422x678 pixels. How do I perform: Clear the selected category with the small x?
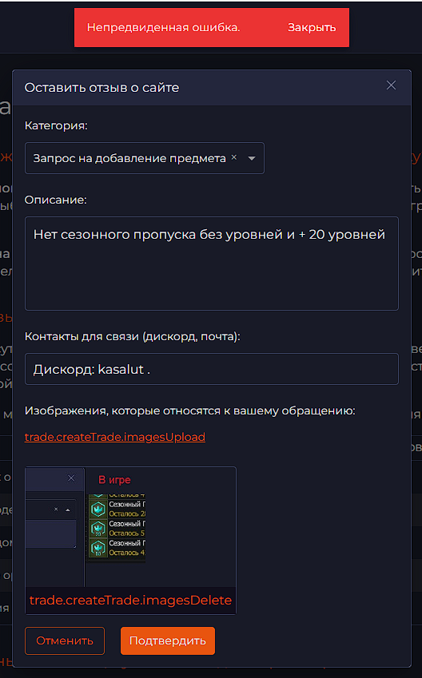(233, 157)
